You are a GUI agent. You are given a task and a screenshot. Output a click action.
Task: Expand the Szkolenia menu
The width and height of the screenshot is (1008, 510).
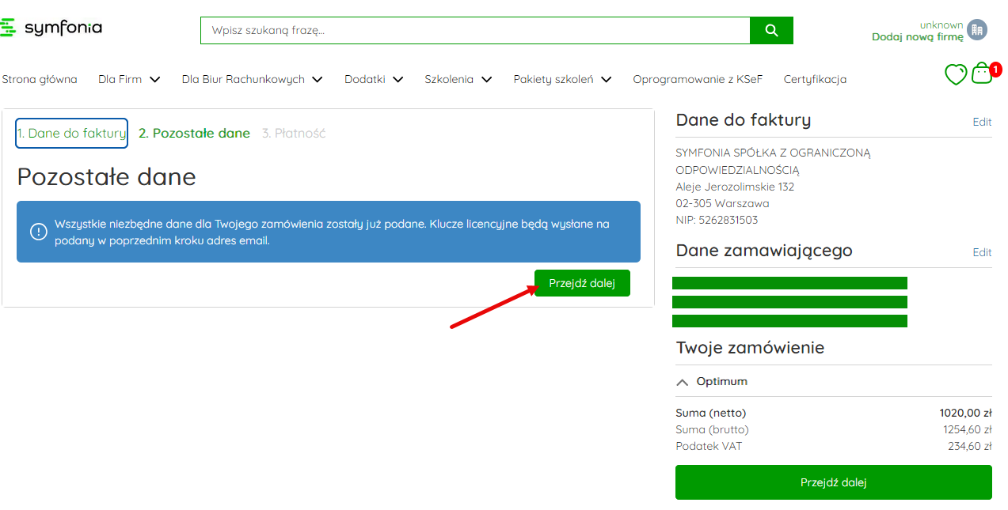(x=458, y=79)
